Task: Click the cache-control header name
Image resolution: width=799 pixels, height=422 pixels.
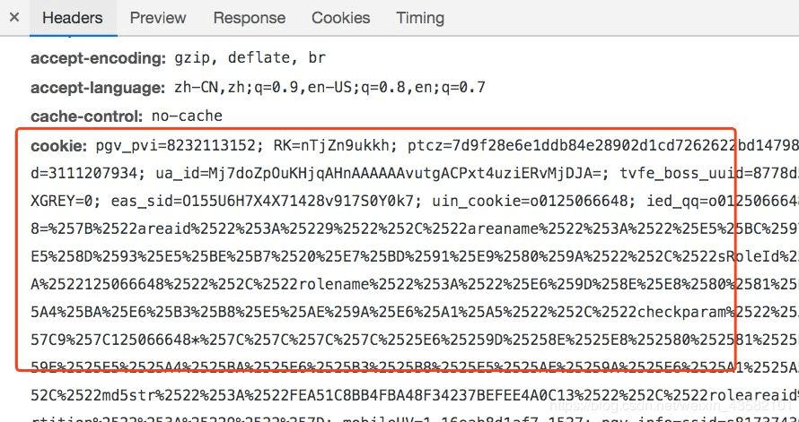Action: 87,116
